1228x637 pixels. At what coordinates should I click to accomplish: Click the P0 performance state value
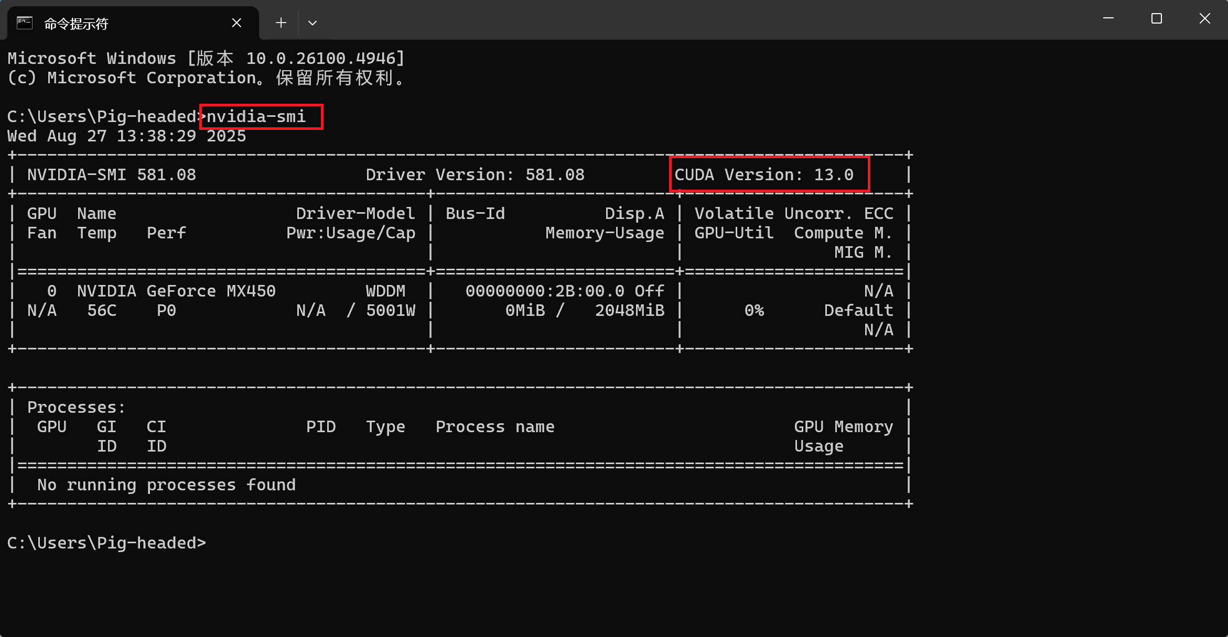[166, 310]
